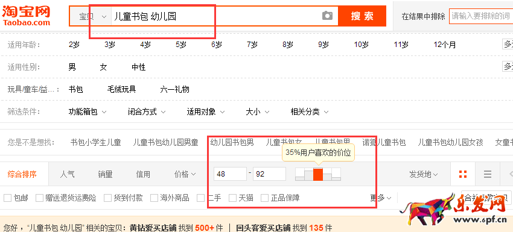The image size is (513, 232).
Task: Select age filter 8岁
Action: click(288, 45)
